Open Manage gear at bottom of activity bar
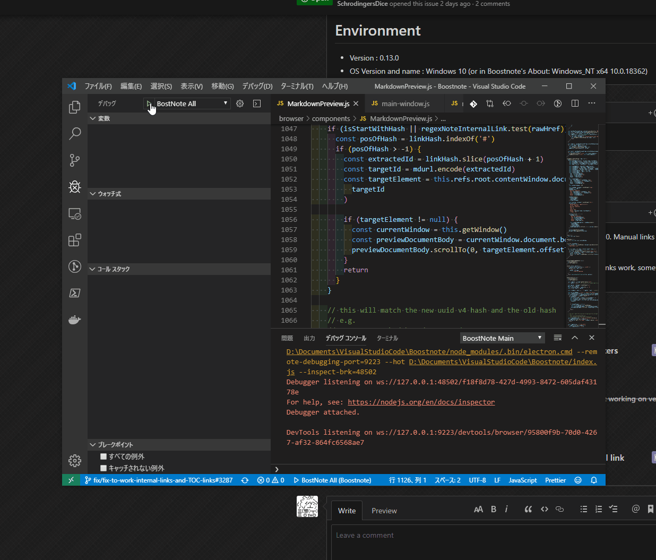Image resolution: width=656 pixels, height=560 pixels. [75, 461]
